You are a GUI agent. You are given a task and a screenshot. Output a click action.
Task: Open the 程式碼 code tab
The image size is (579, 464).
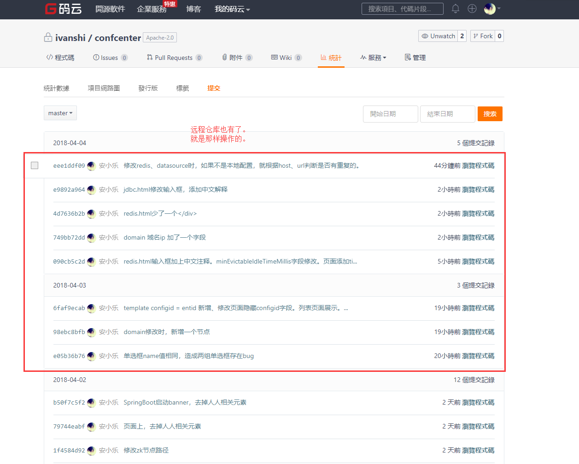60,58
